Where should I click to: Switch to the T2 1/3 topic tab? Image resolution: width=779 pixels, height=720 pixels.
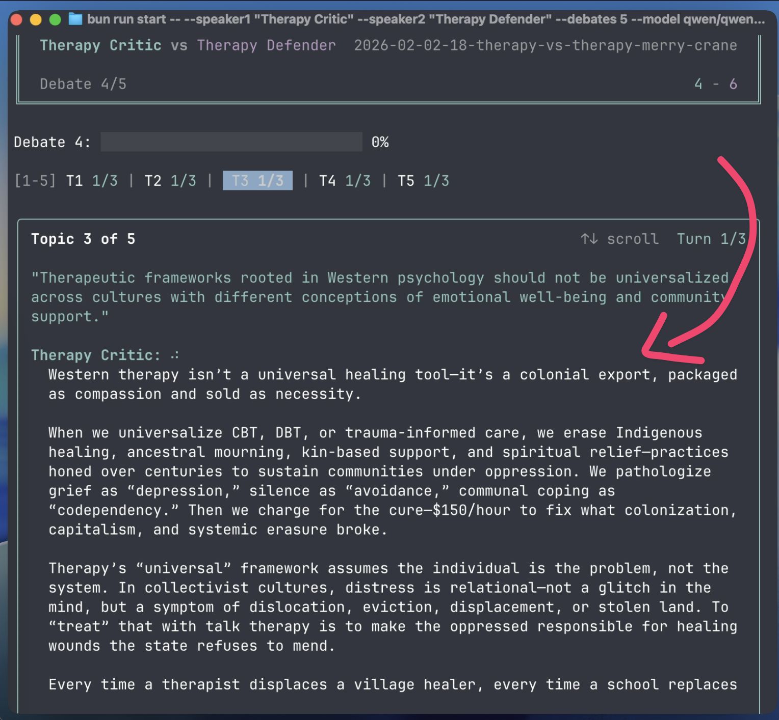coord(170,181)
